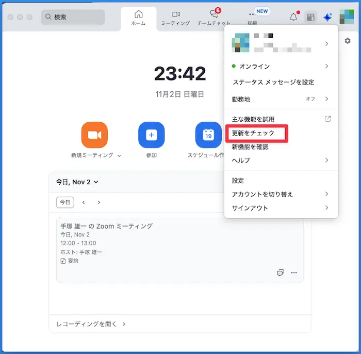This screenshot has height=354, width=361.
Task: Expand the 勤務地 submenu arrow
Action: pos(326,99)
